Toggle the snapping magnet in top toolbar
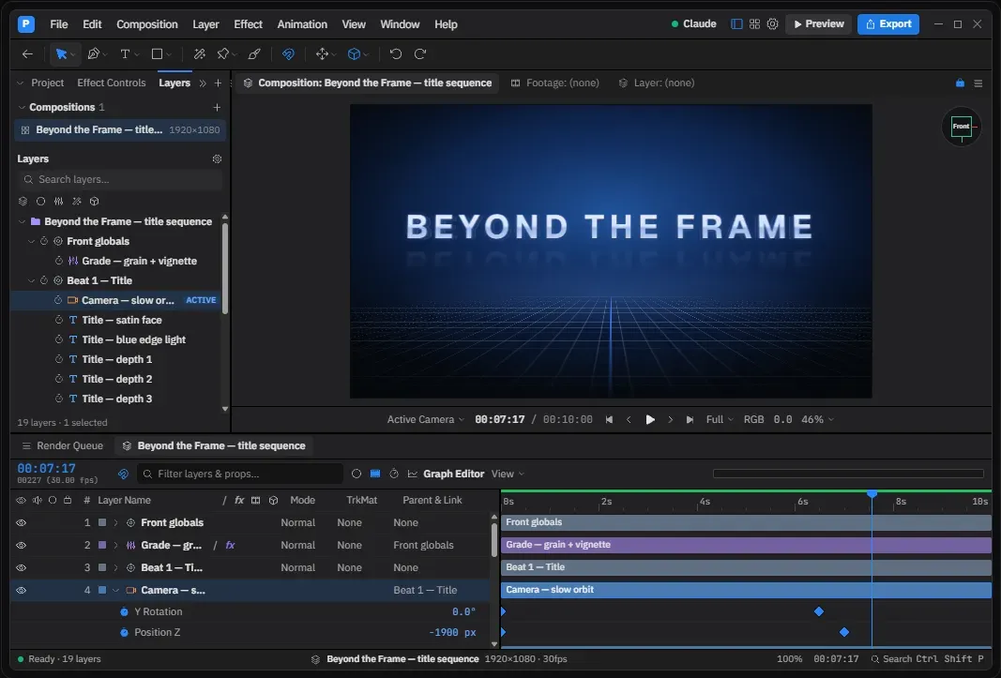Image resolution: width=1001 pixels, height=678 pixels. (289, 54)
